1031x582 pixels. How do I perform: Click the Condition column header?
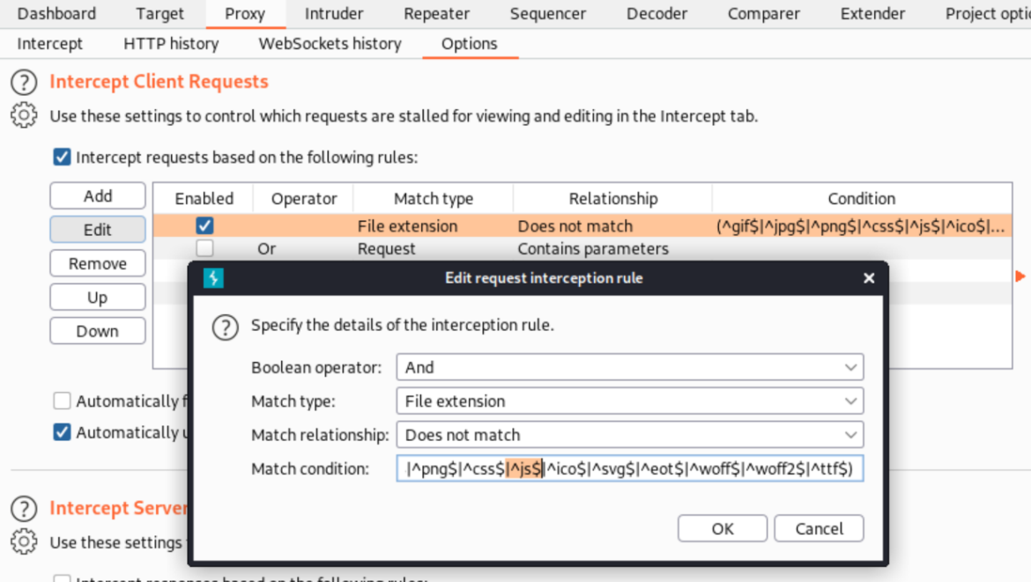click(x=861, y=198)
